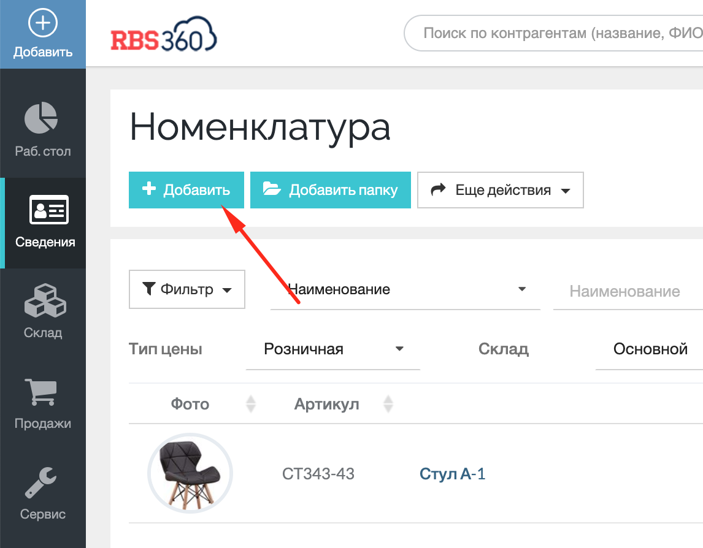Expand the Еще действия dropdown

point(500,190)
